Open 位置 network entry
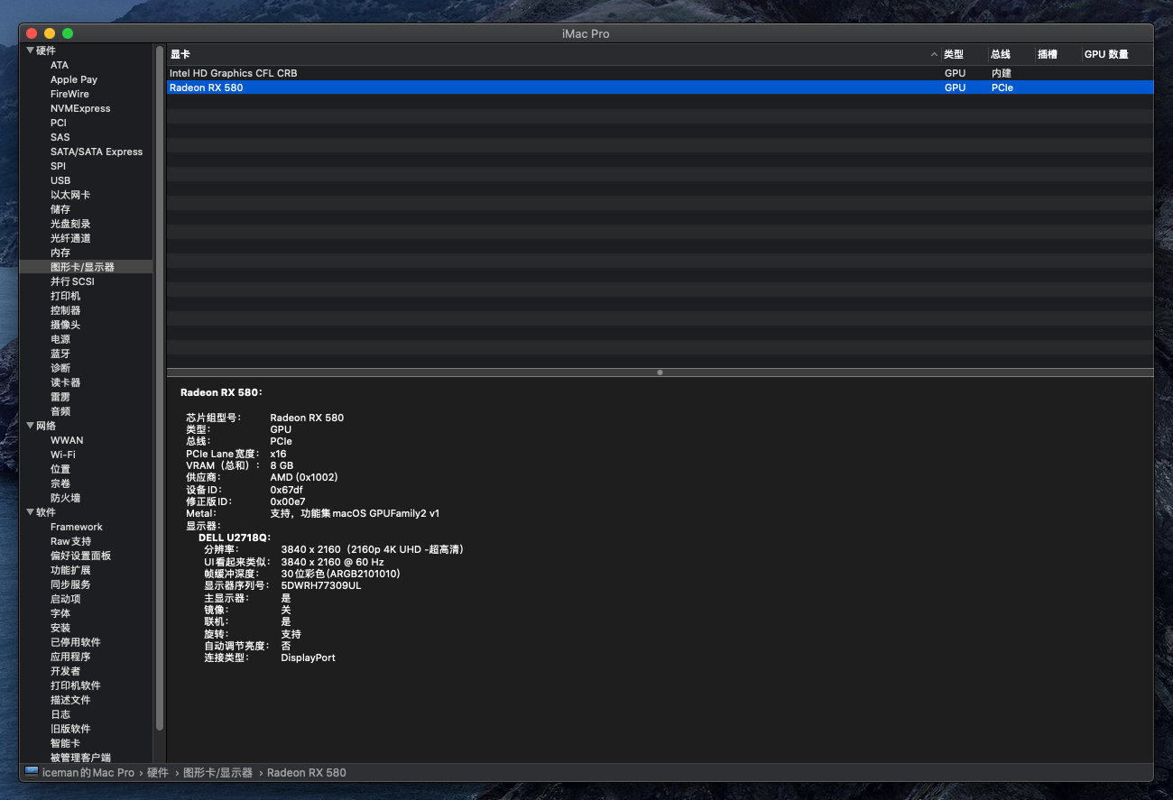The width and height of the screenshot is (1173, 800). (x=60, y=469)
